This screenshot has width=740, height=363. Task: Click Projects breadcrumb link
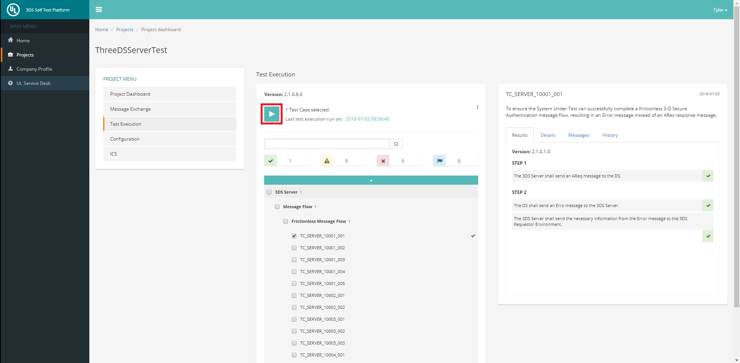pyautogui.click(x=125, y=30)
